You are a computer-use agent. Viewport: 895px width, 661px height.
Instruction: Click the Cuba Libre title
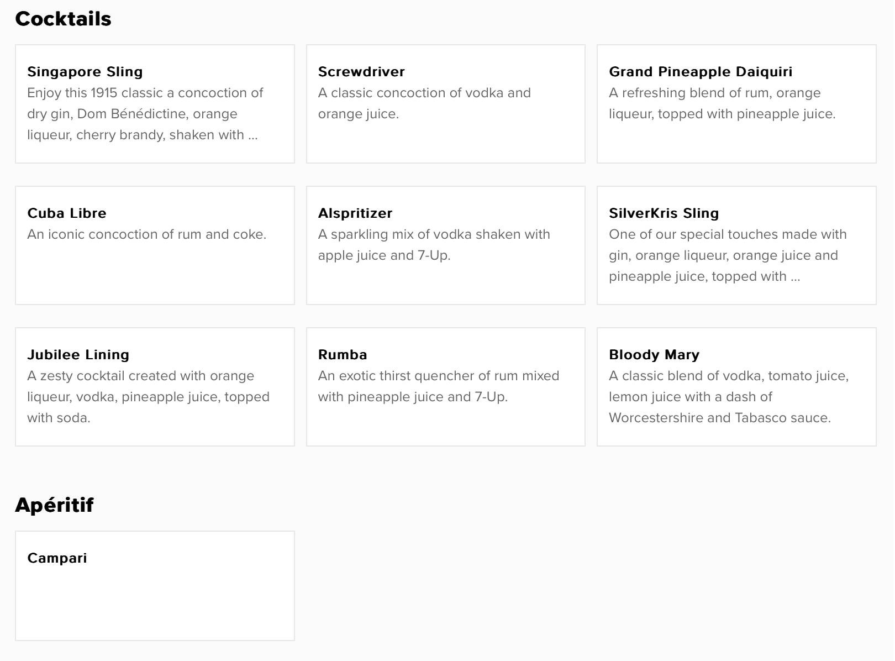pyautogui.click(x=67, y=213)
